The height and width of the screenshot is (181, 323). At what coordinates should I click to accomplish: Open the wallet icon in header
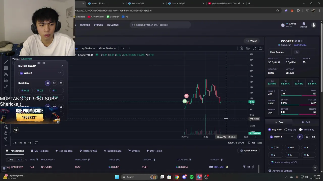point(283,25)
